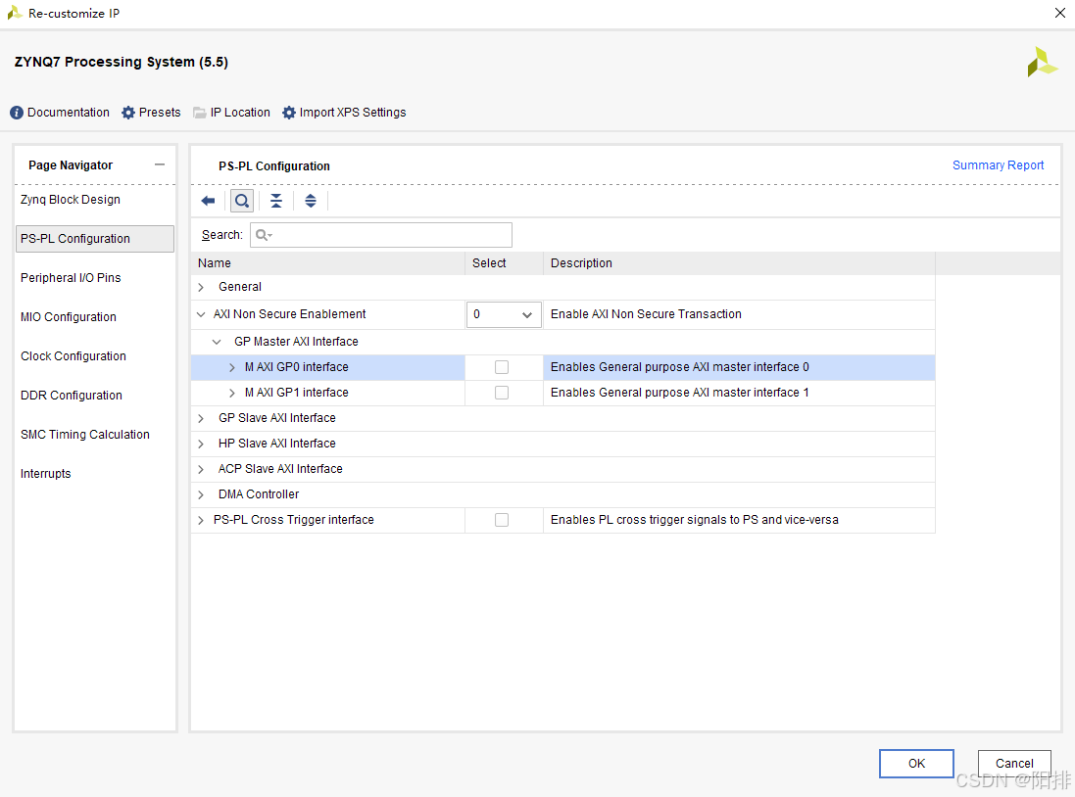Click the expand all toolbar icon
Screen dimensions: 1075x797
point(311,201)
